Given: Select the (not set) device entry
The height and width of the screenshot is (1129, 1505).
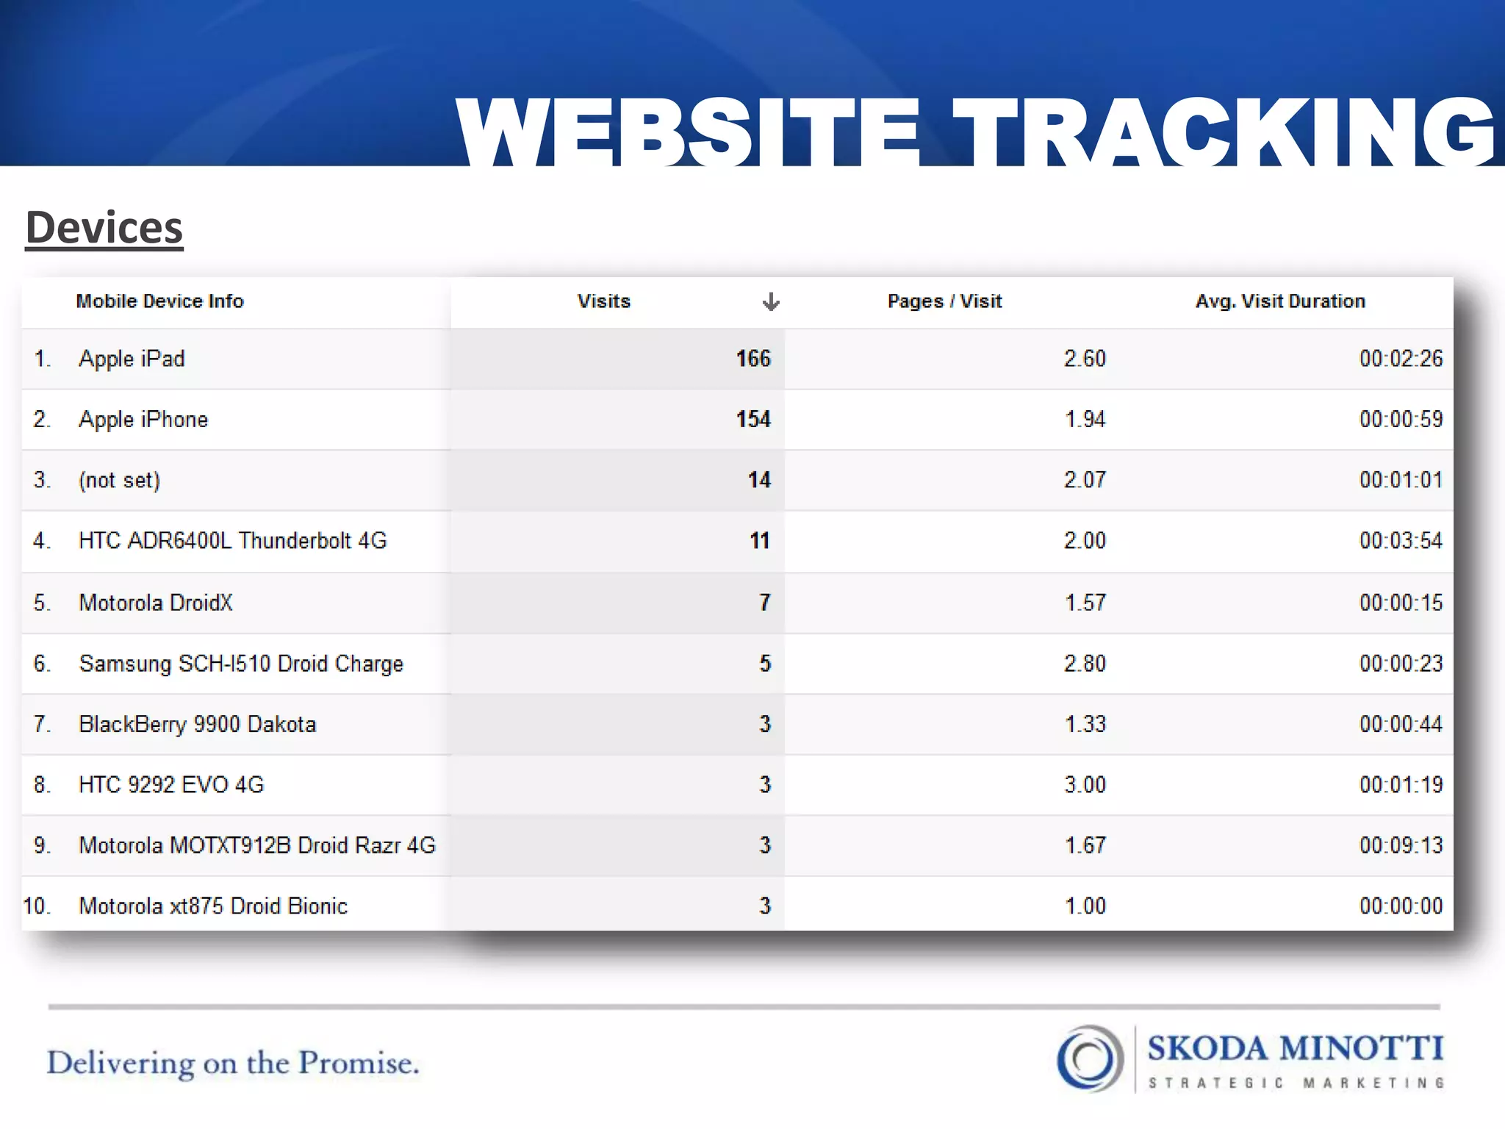Looking at the screenshot, I should (x=120, y=480).
